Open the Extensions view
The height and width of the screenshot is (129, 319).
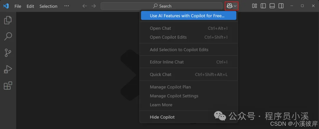[x=8, y=86]
